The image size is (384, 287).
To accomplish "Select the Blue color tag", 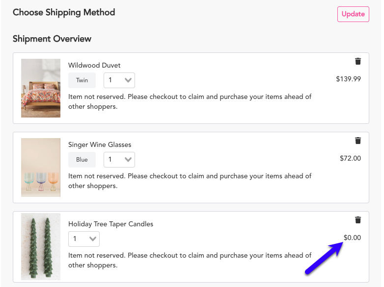I will (82, 160).
